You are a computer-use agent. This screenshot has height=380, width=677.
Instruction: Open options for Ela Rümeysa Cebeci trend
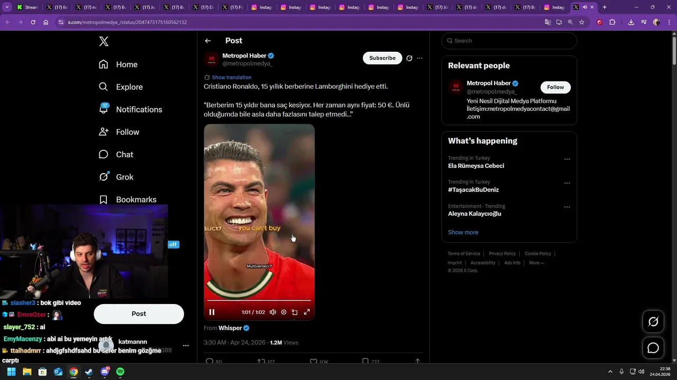tap(567, 159)
